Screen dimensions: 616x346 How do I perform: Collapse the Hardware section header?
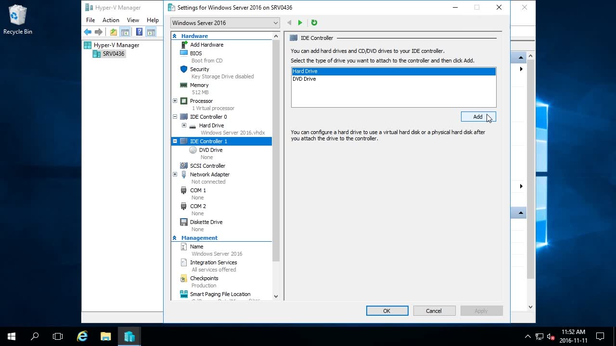(175, 36)
